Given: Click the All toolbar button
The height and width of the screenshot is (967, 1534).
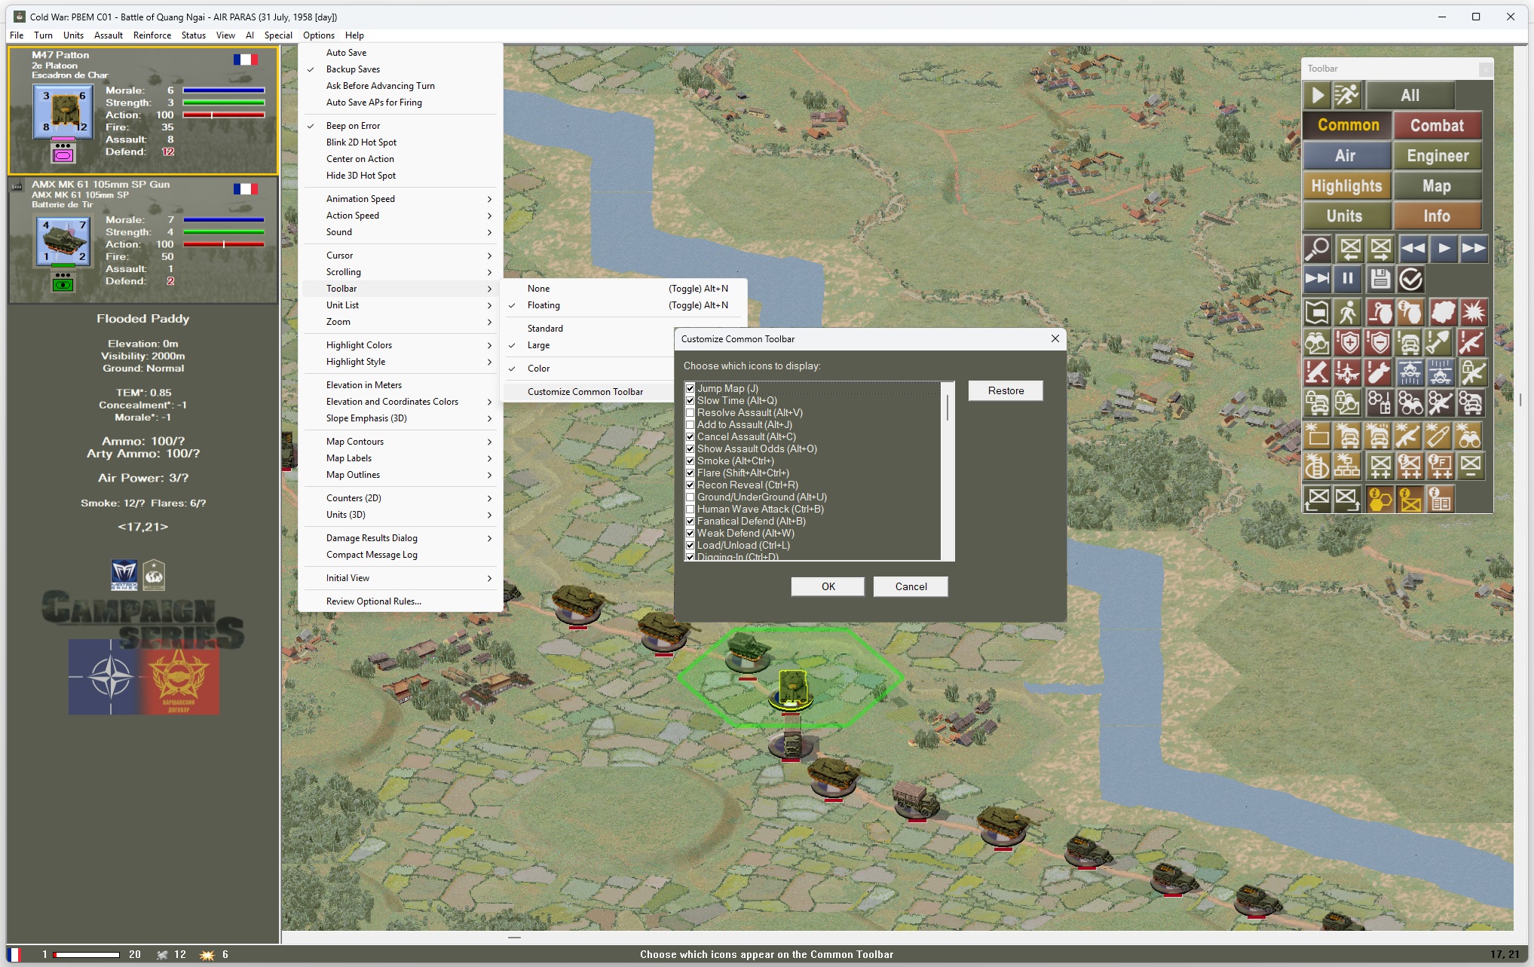Looking at the screenshot, I should click(1410, 96).
